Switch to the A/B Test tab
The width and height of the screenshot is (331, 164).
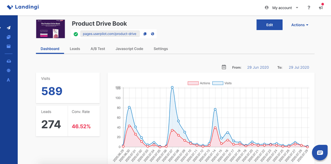pyautogui.click(x=98, y=49)
